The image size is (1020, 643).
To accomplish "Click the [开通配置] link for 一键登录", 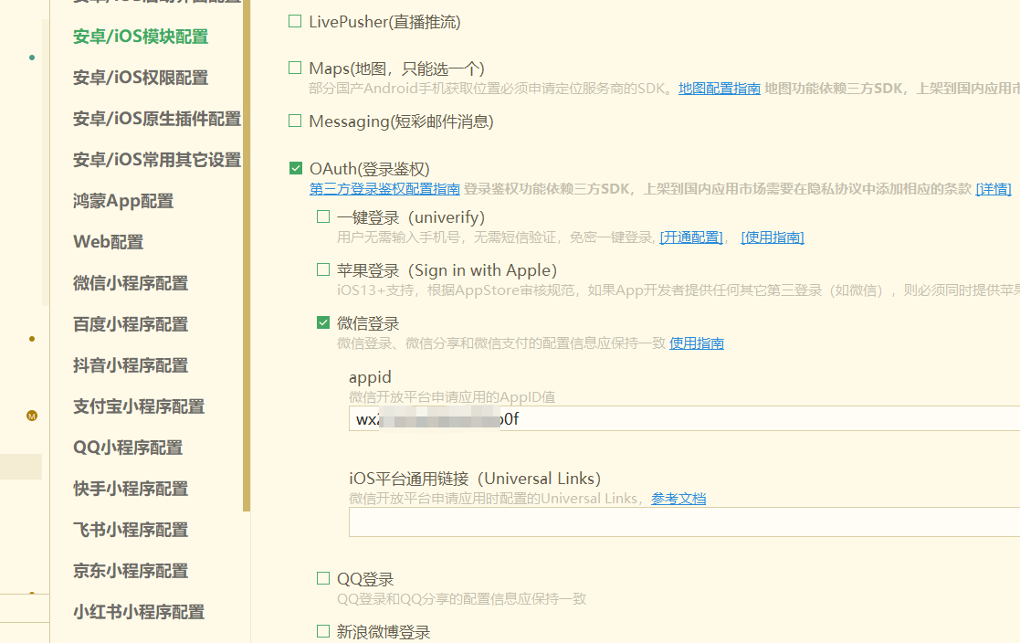I will click(691, 237).
